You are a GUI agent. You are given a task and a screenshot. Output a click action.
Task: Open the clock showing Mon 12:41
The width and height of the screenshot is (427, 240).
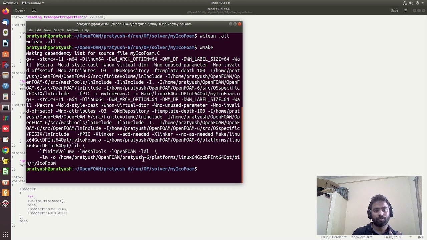click(x=219, y=3)
